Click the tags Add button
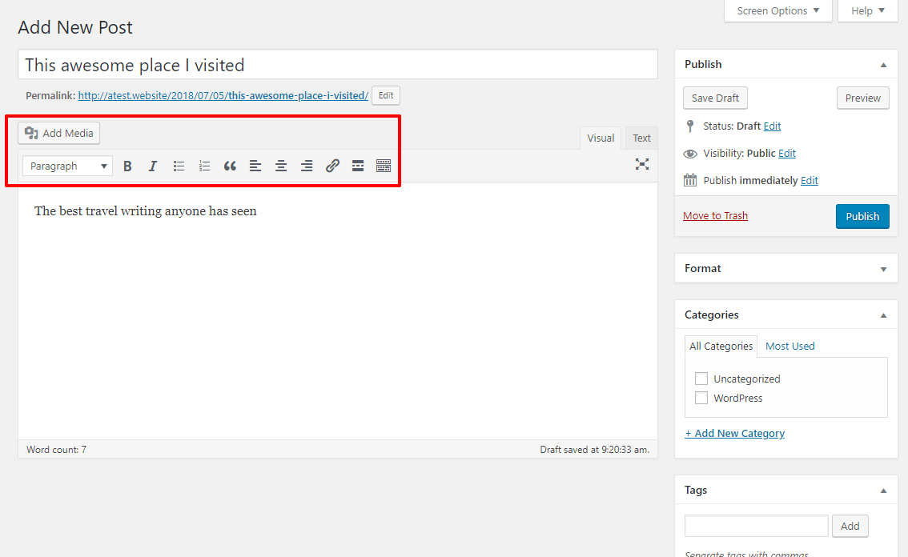Screen dimensions: 908x557 [x=850, y=526]
